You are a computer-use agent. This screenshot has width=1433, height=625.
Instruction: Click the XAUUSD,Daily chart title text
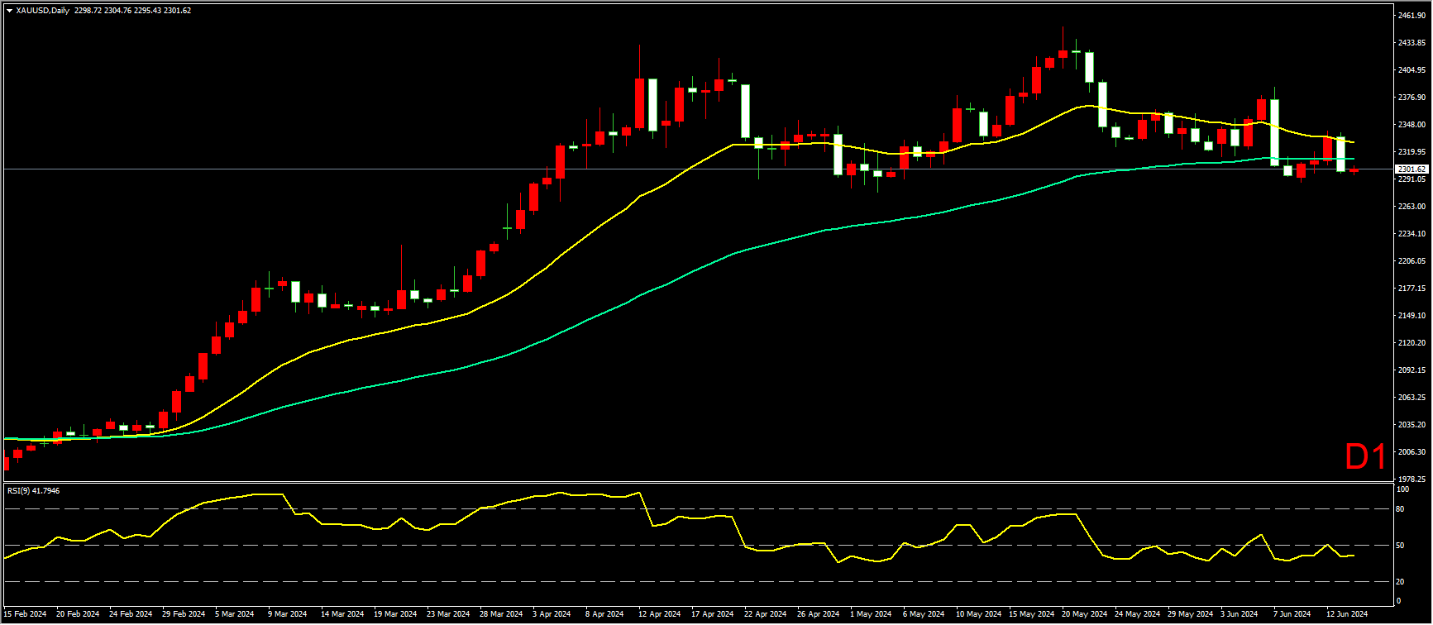[x=43, y=11]
